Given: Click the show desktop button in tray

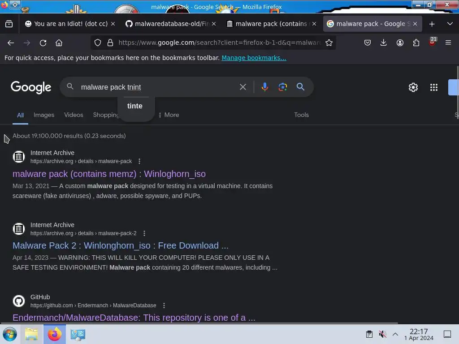Looking at the screenshot, I should click(x=447, y=334).
